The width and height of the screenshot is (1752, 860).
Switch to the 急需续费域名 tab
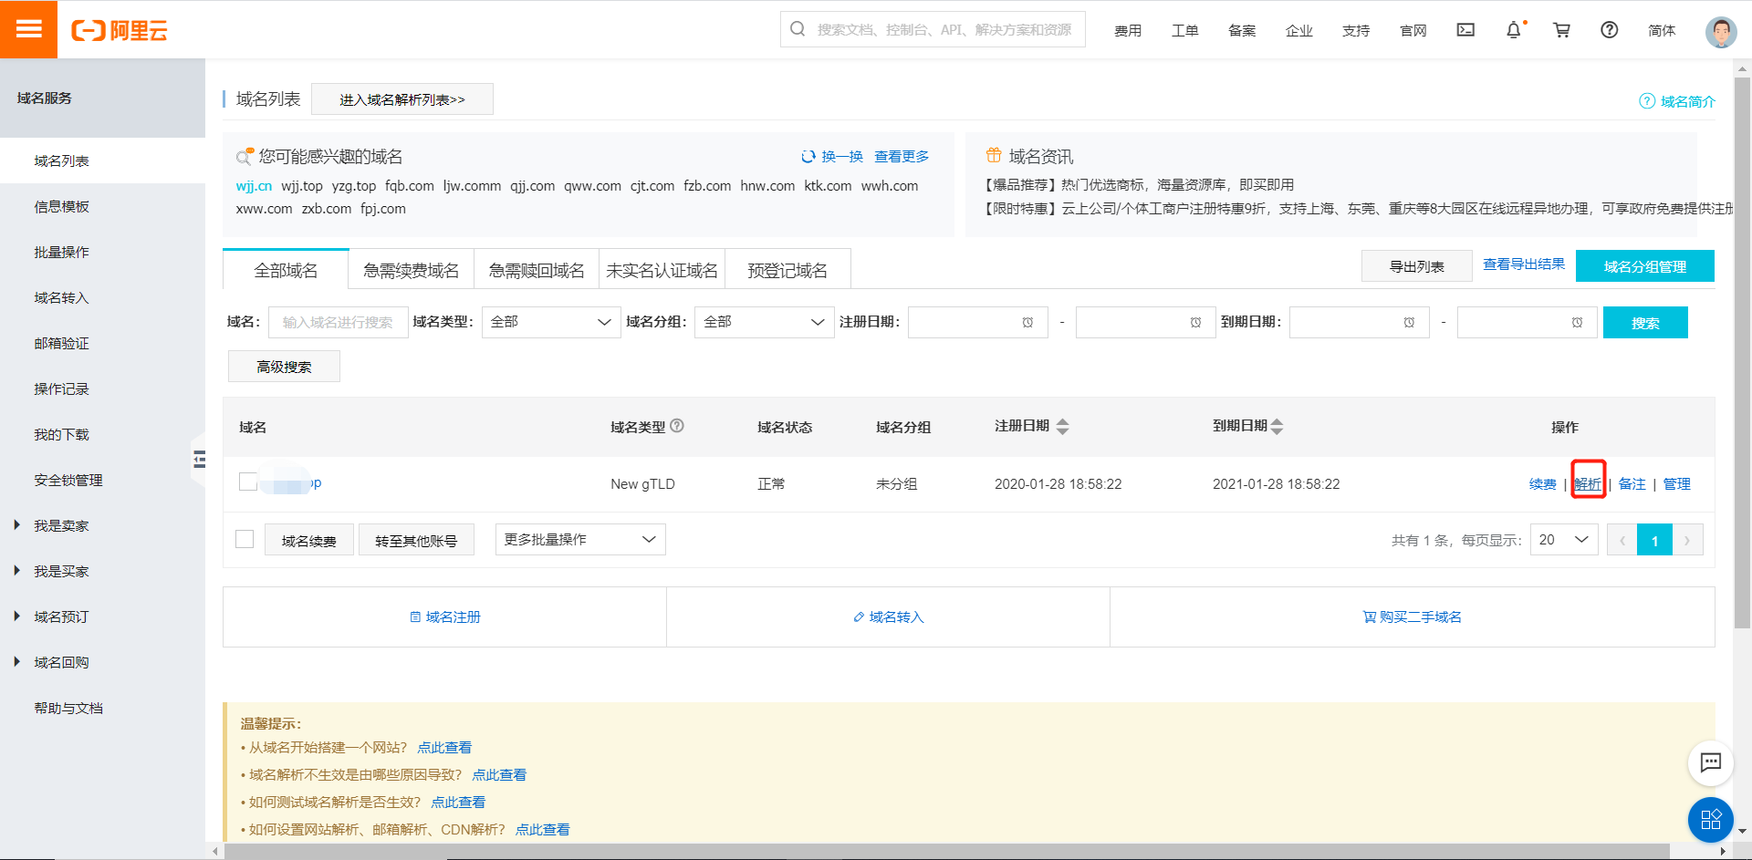point(411,269)
